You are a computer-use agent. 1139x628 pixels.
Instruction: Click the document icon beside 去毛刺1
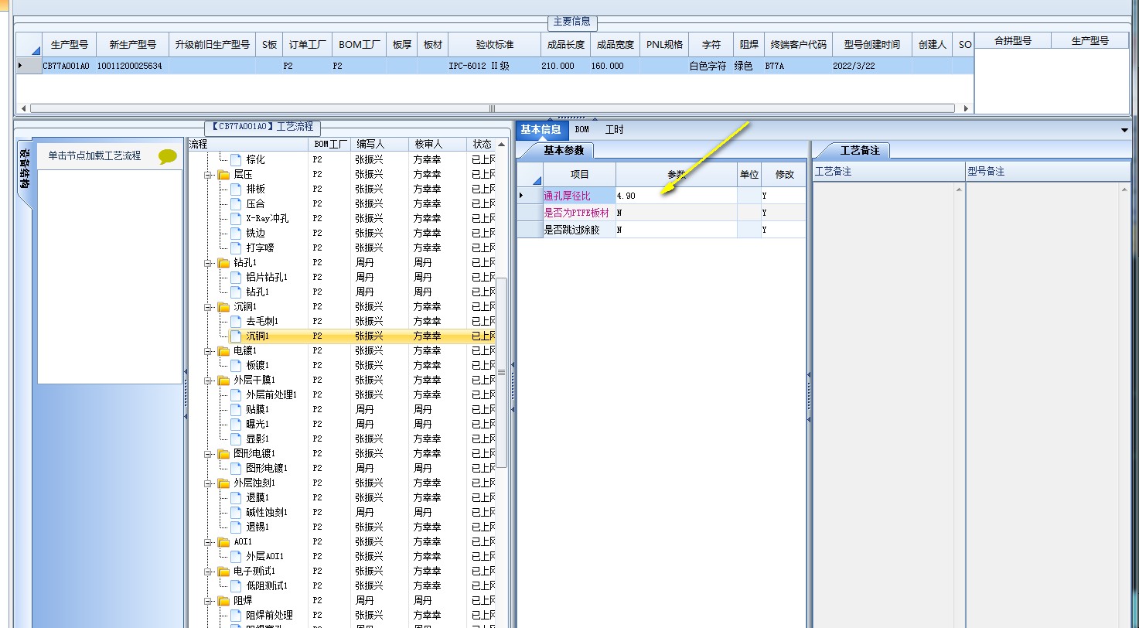point(236,321)
